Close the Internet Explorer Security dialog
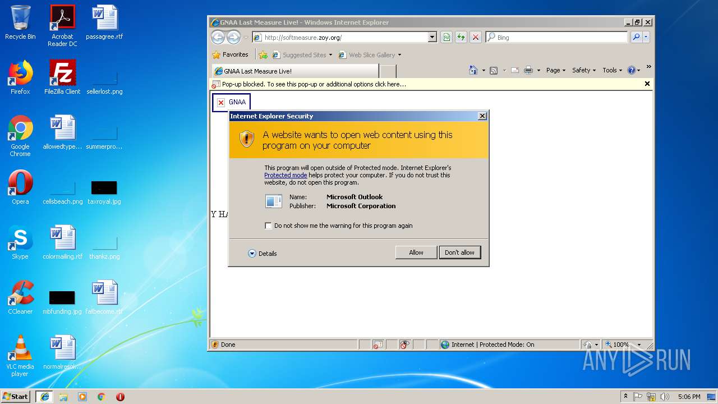Image resolution: width=718 pixels, height=404 pixels. click(482, 116)
